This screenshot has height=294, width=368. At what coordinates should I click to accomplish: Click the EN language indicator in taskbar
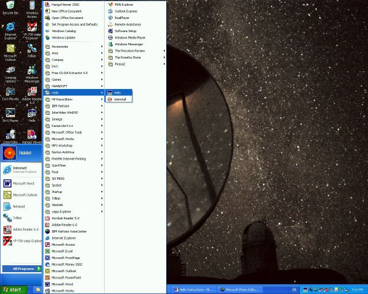click(294, 290)
